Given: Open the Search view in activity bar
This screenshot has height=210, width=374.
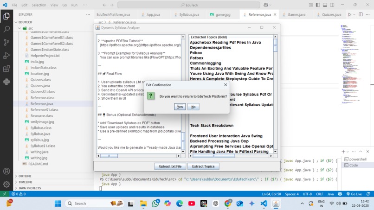Looking at the screenshot, I should [x=6, y=29].
